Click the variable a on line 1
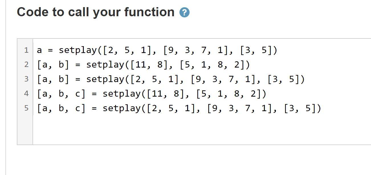 39,50
